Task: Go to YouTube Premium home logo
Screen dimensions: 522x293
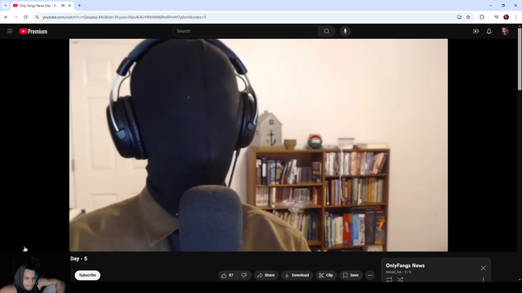Action: [33, 31]
